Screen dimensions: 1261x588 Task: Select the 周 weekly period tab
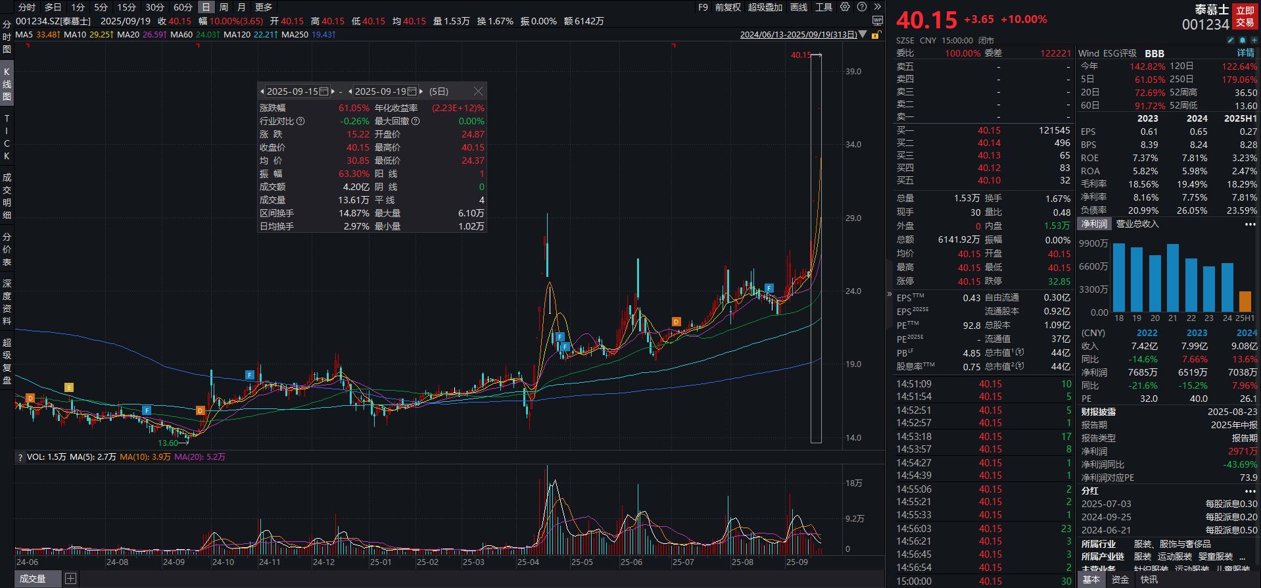pos(224,7)
